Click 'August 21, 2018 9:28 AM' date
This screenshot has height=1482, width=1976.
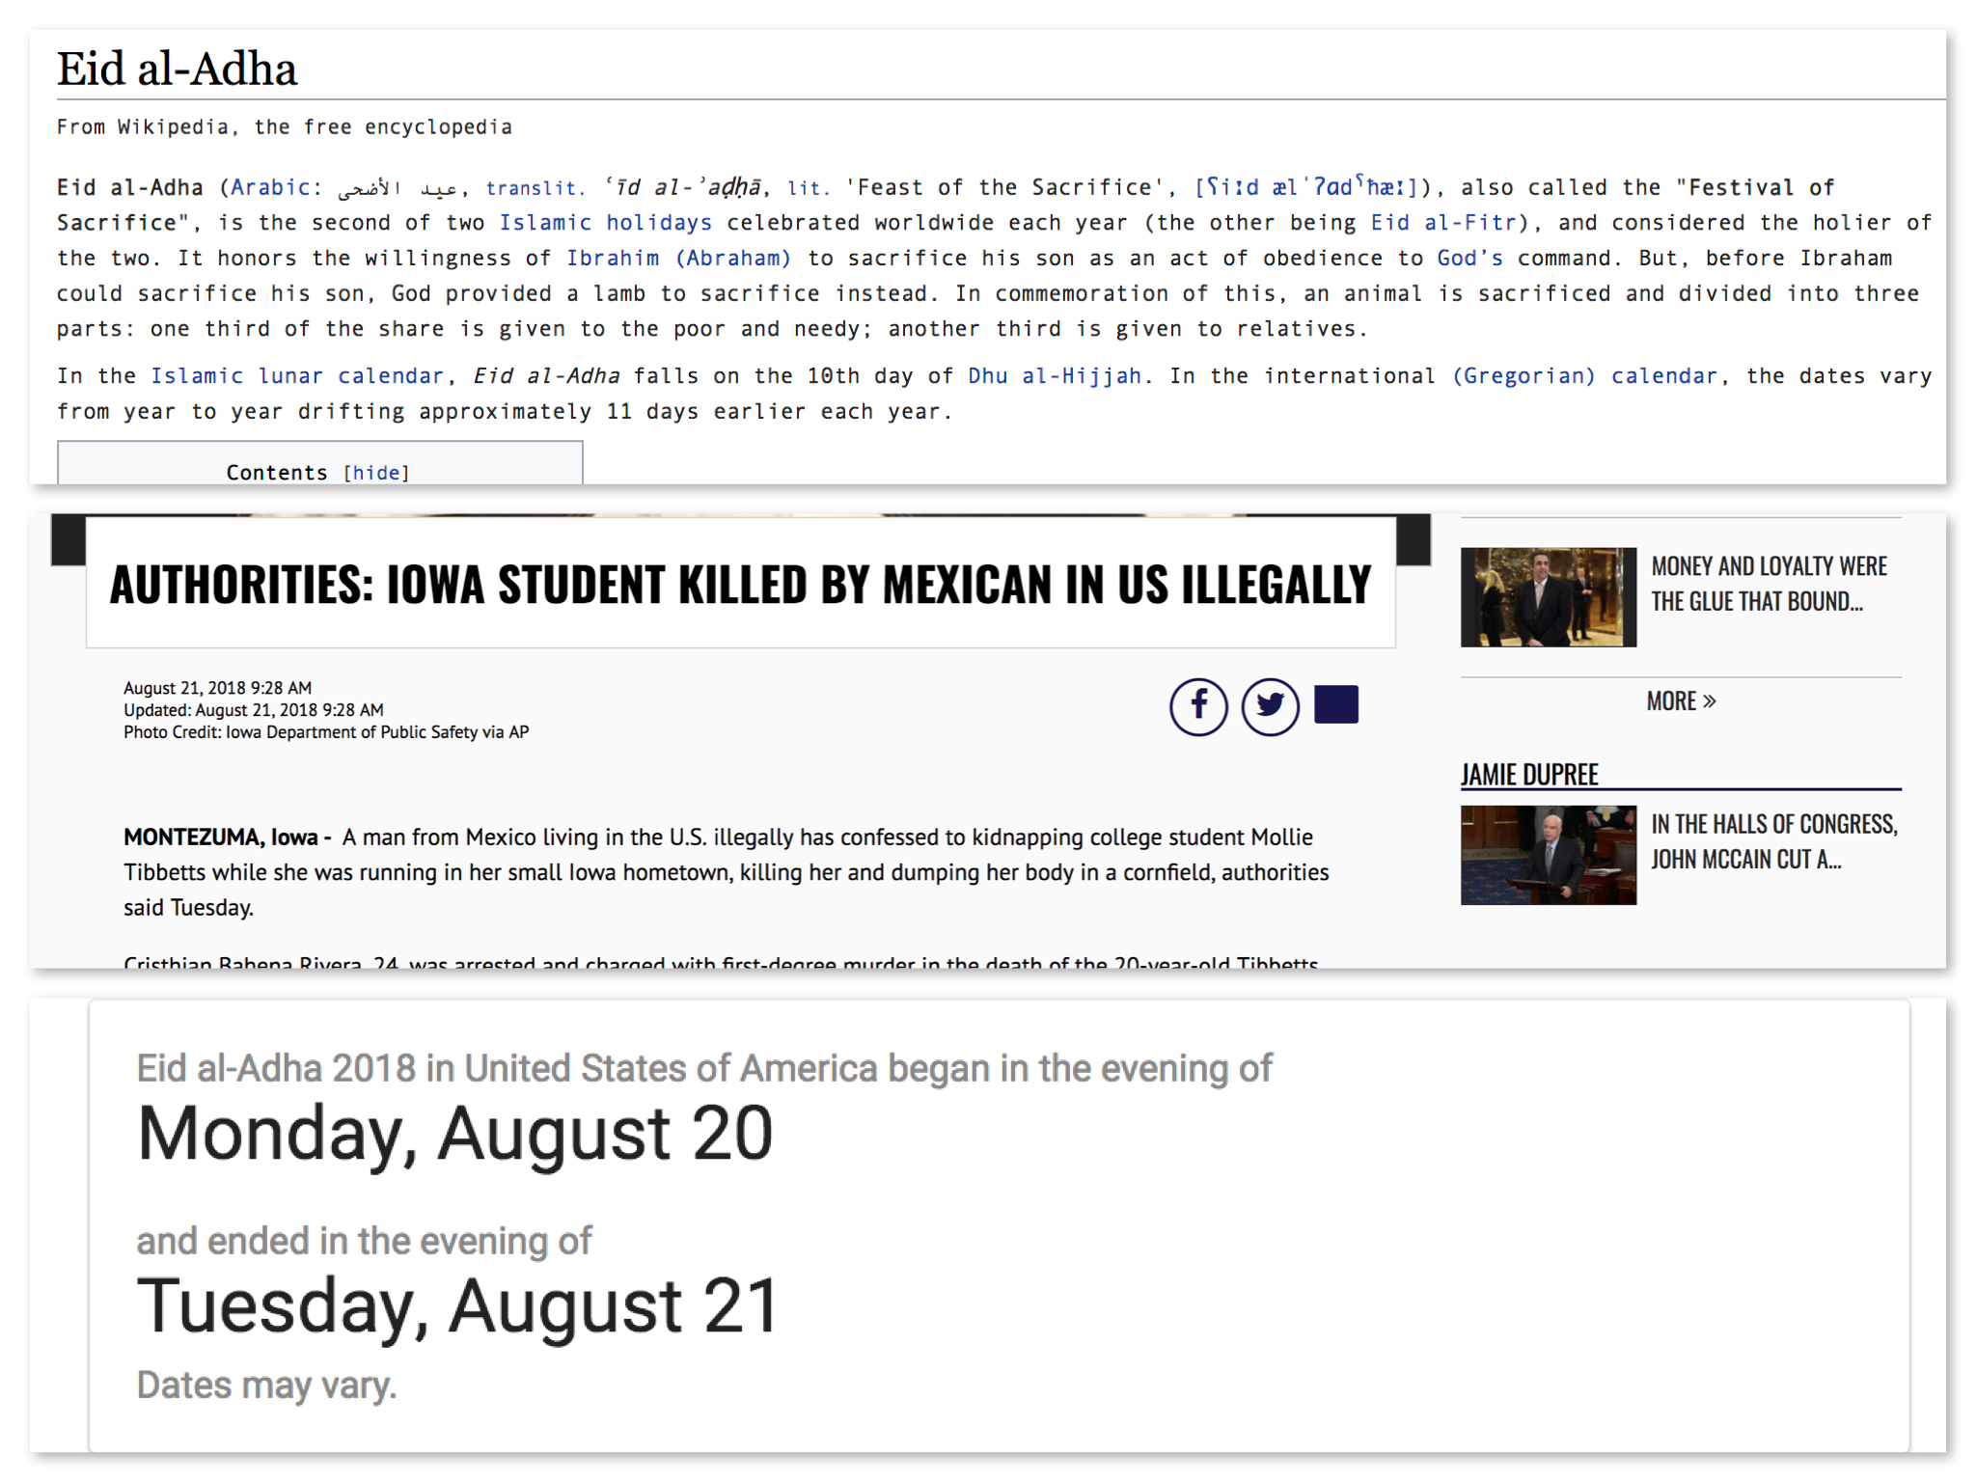[217, 688]
